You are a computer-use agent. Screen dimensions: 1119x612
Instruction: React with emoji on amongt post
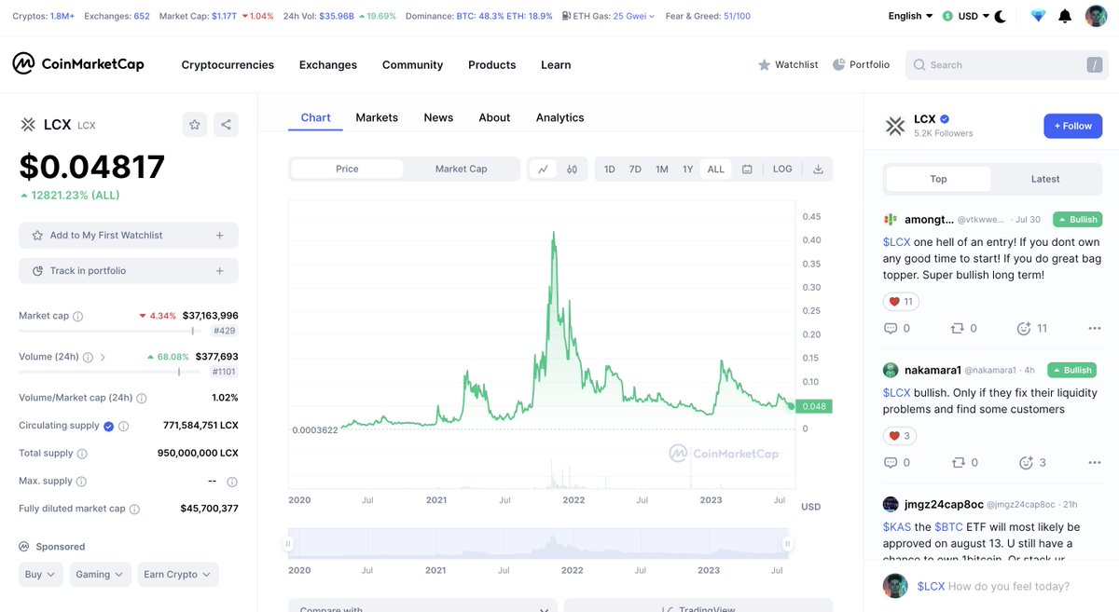tap(1024, 328)
